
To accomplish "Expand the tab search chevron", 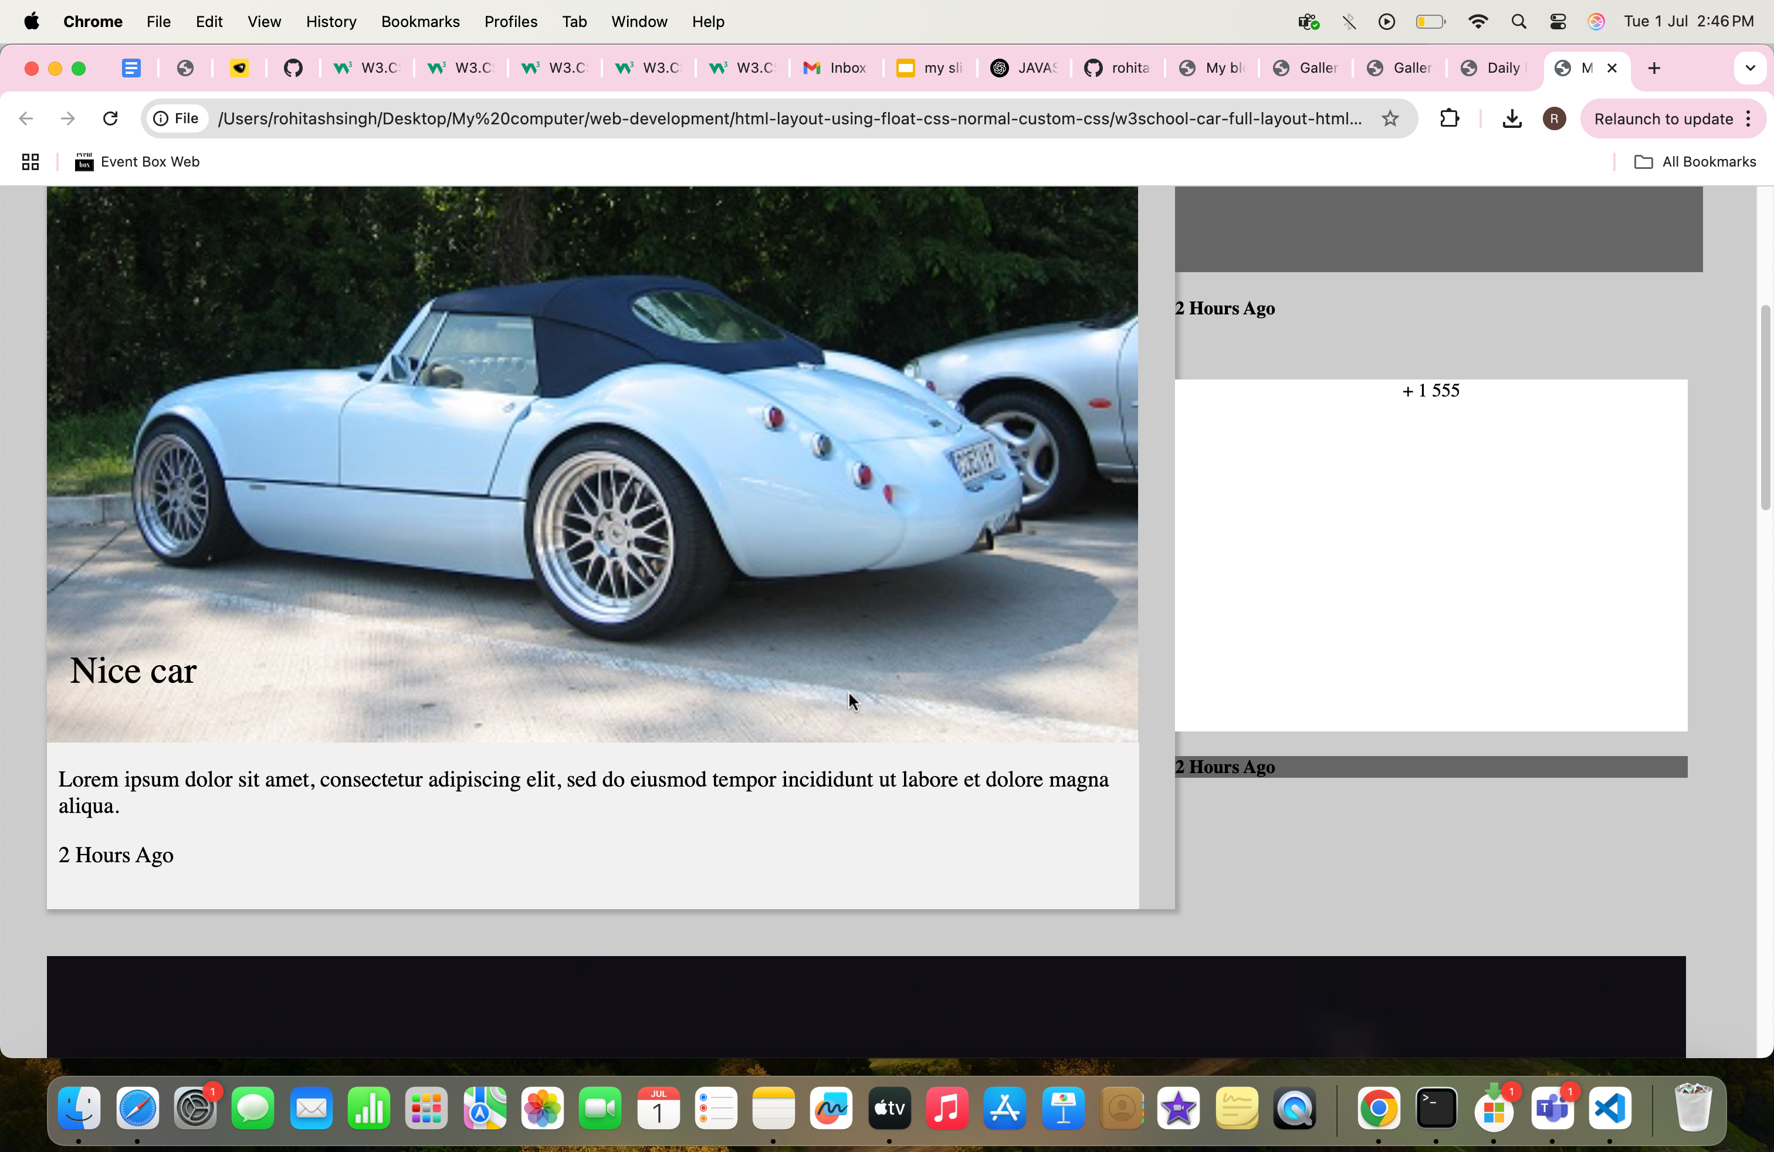I will (x=1749, y=68).
